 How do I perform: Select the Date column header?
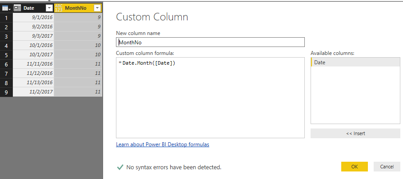[x=33, y=8]
